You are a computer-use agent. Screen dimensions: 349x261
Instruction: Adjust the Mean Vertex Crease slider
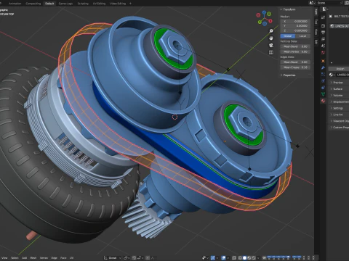(295, 51)
